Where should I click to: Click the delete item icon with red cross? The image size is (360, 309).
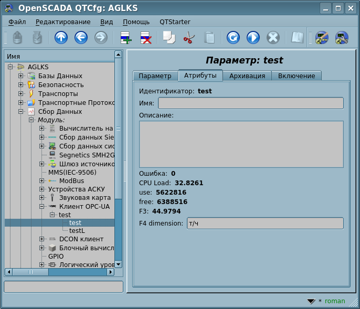(x=145, y=38)
